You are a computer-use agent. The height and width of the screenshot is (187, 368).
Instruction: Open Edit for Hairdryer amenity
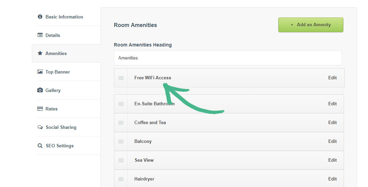pyautogui.click(x=332, y=179)
